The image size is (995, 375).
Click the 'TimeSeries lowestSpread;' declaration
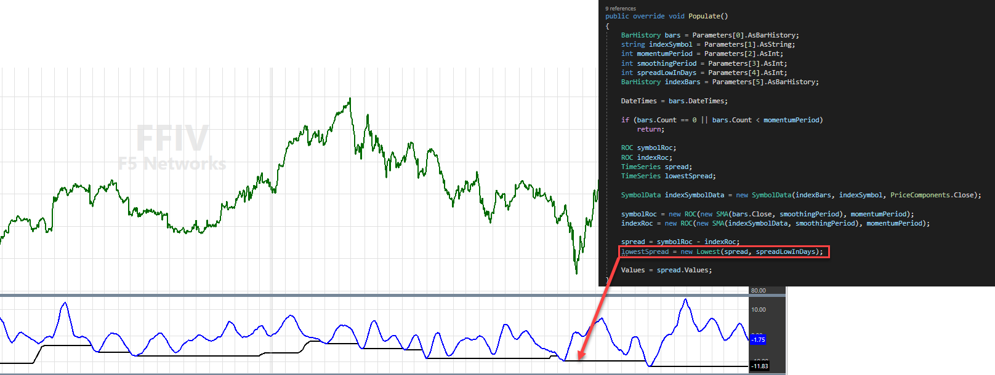668,176
